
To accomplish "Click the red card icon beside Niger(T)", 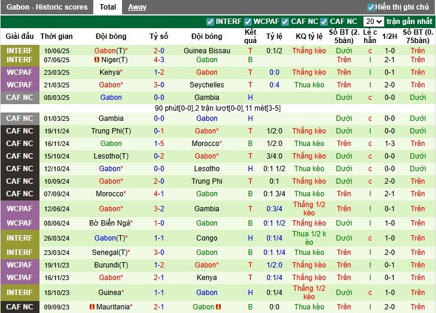I will [96, 60].
